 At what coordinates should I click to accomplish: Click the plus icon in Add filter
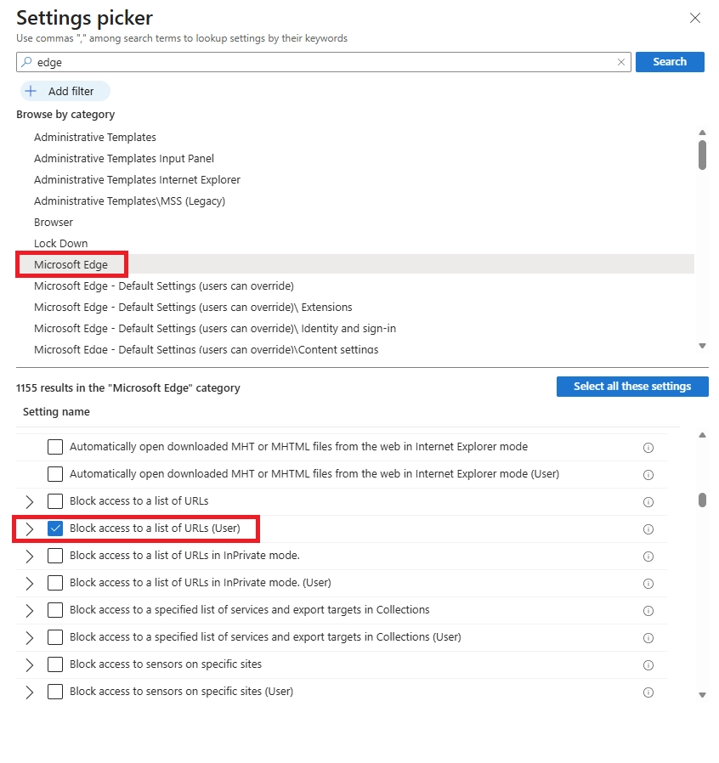coord(31,91)
